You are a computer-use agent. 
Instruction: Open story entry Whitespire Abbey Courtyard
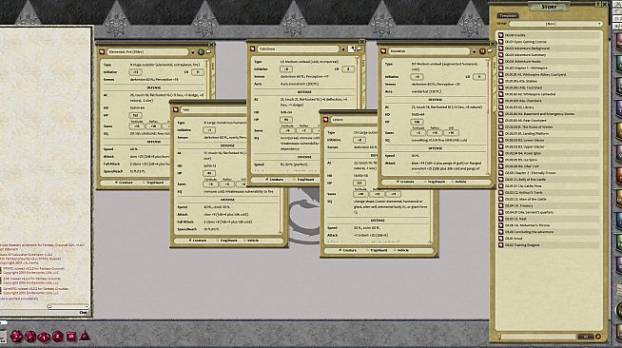(535, 74)
